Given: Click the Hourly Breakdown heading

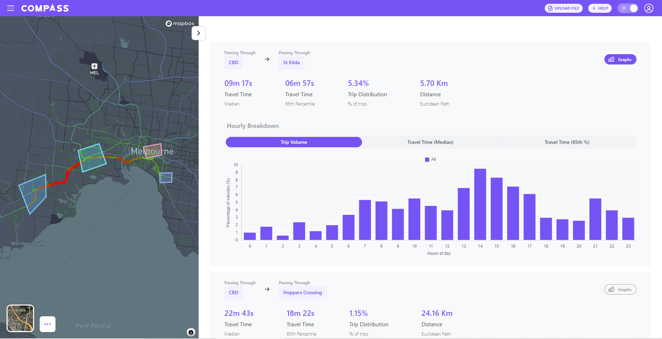Looking at the screenshot, I should click(252, 126).
